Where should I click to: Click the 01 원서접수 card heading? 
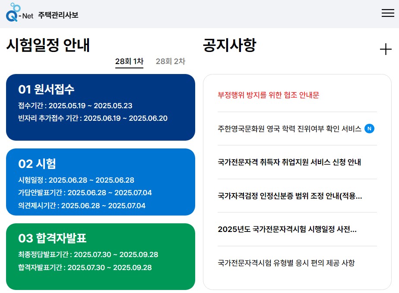coord(46,89)
